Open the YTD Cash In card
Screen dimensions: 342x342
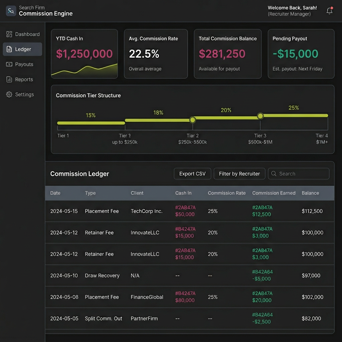click(x=84, y=54)
